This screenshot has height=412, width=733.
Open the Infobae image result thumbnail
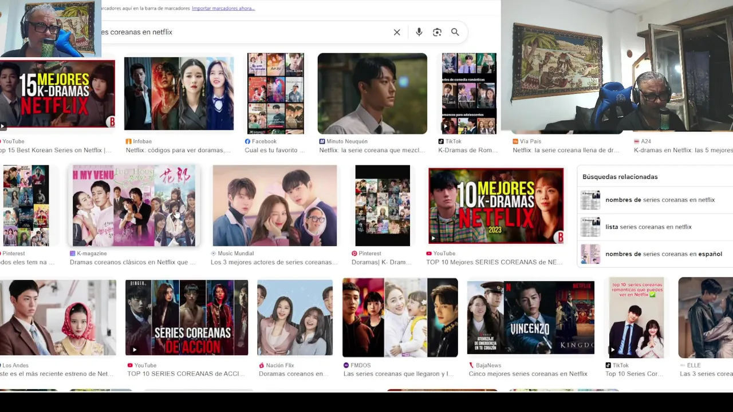179,93
